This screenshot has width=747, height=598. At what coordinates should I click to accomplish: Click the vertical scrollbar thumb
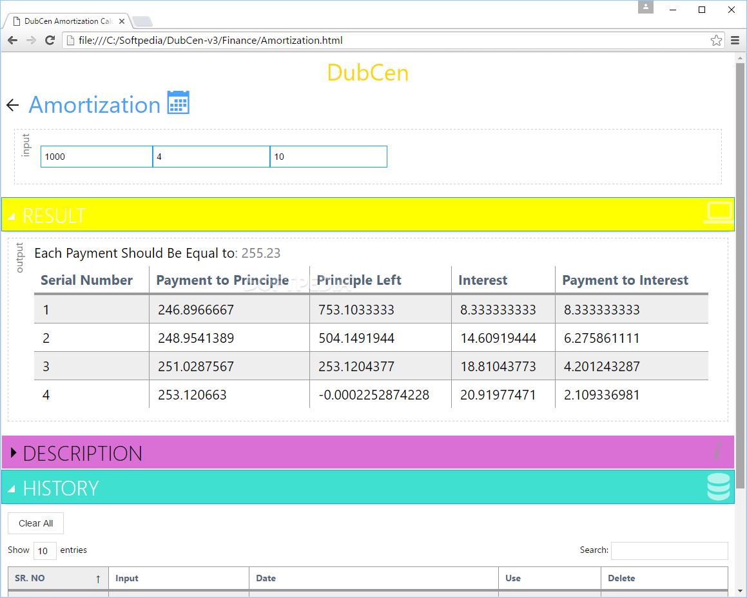tap(740, 275)
